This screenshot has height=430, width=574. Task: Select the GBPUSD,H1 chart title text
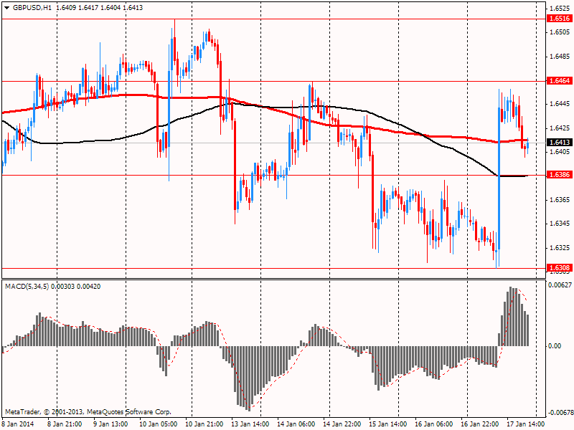(x=32, y=8)
